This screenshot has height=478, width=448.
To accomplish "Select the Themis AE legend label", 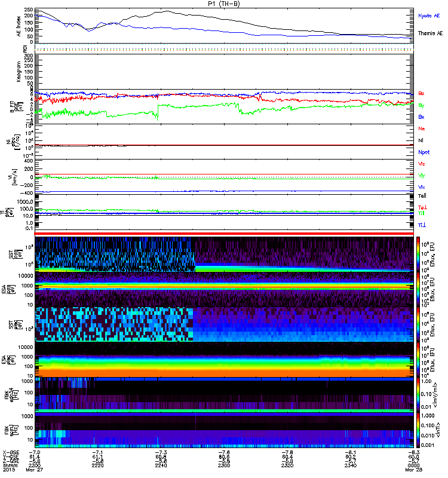I will (430, 33).
